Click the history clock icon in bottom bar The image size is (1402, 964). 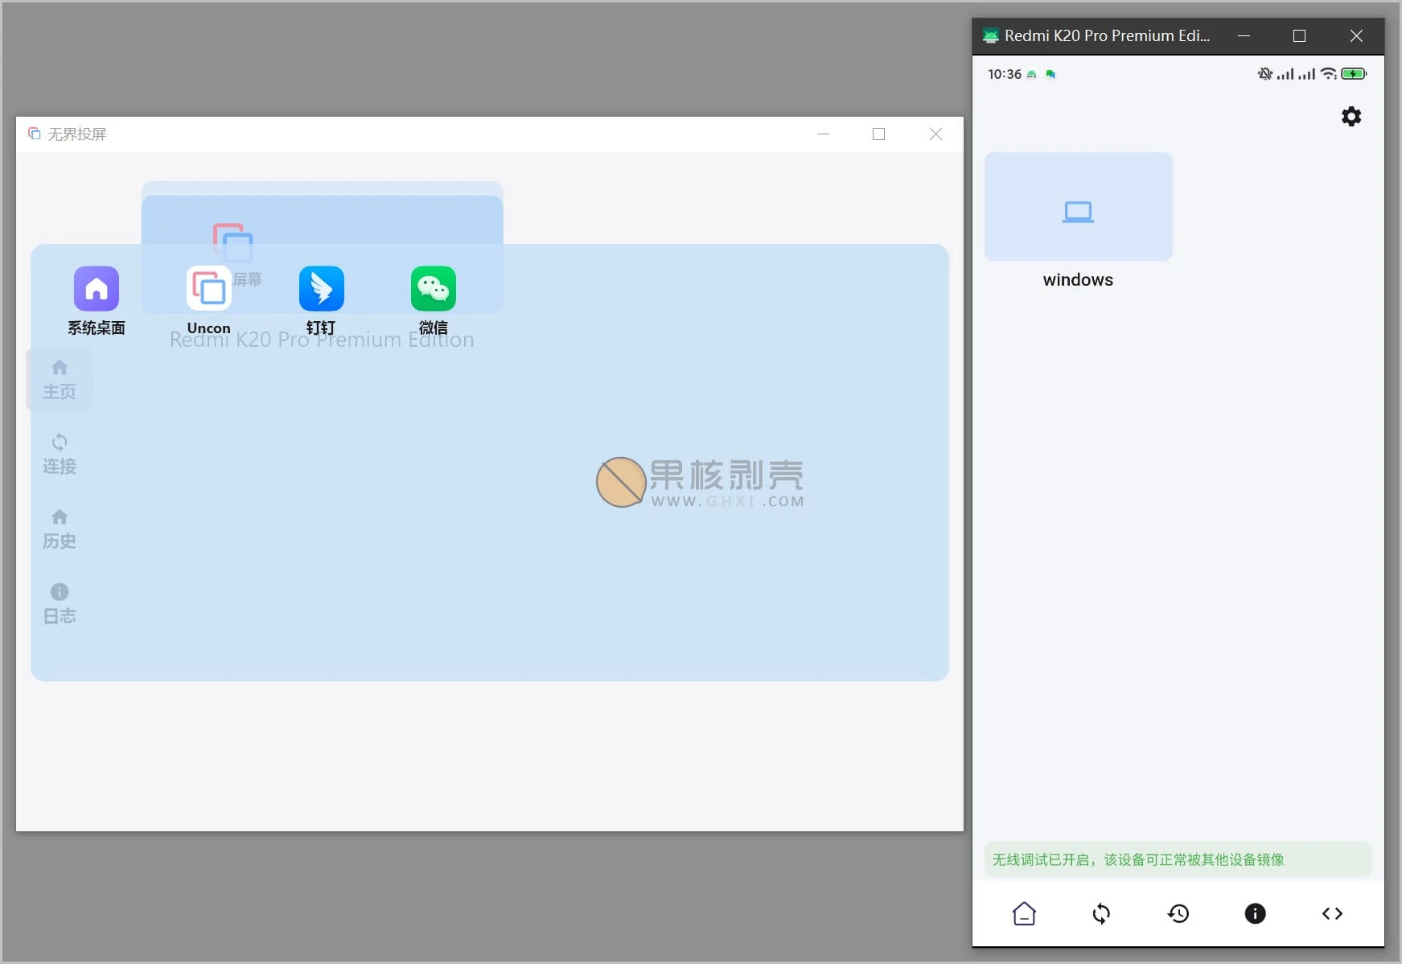1178,913
